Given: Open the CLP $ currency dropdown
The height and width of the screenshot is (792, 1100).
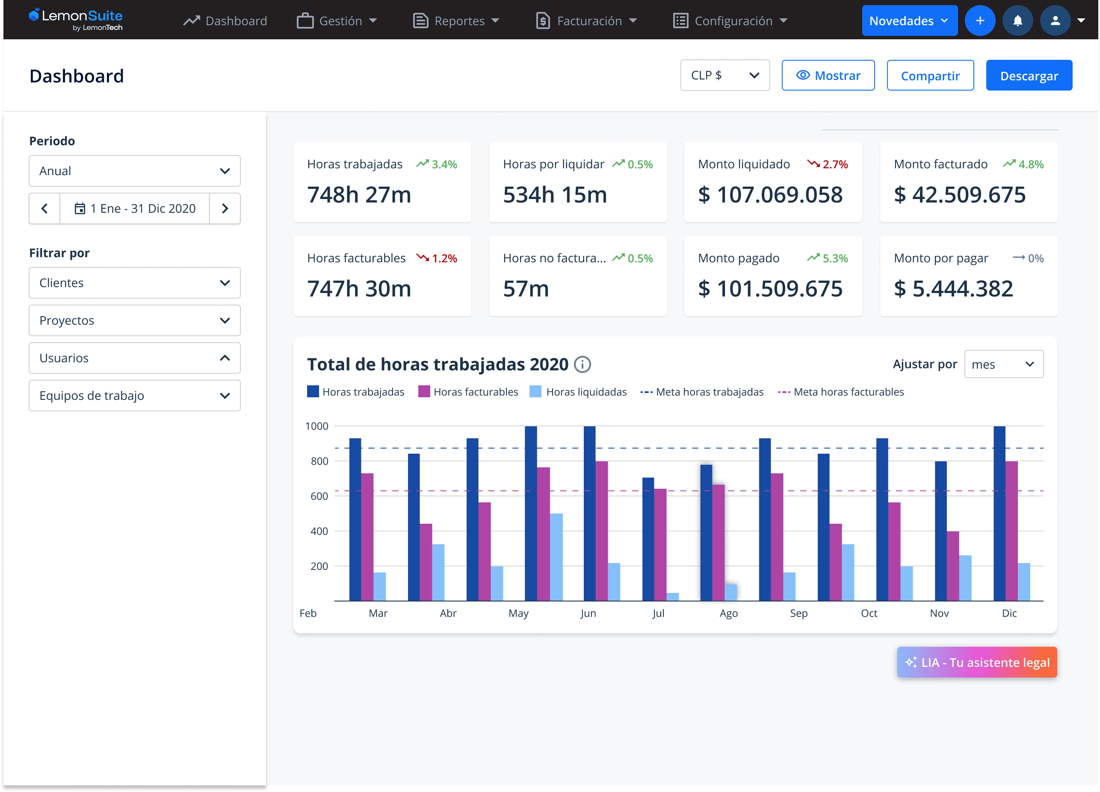Looking at the screenshot, I should coord(724,76).
